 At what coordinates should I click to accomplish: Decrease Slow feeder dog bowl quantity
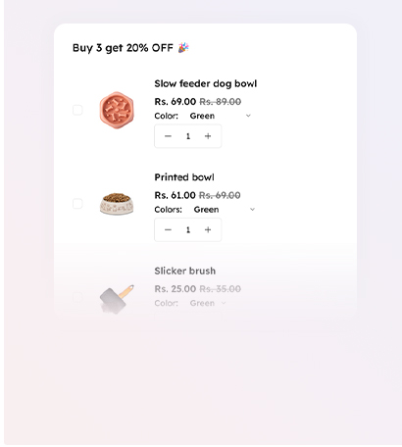pos(168,136)
